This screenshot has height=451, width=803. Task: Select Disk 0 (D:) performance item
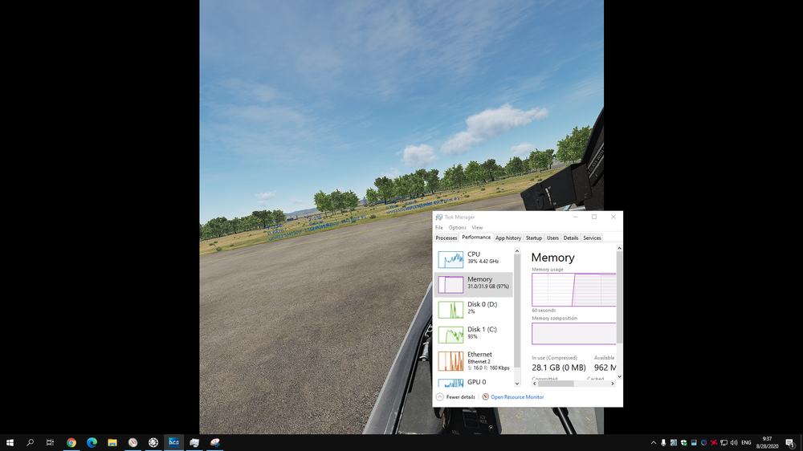pyautogui.click(x=473, y=309)
